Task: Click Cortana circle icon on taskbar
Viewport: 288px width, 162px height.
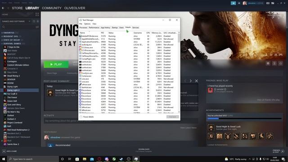Action: 62,159
